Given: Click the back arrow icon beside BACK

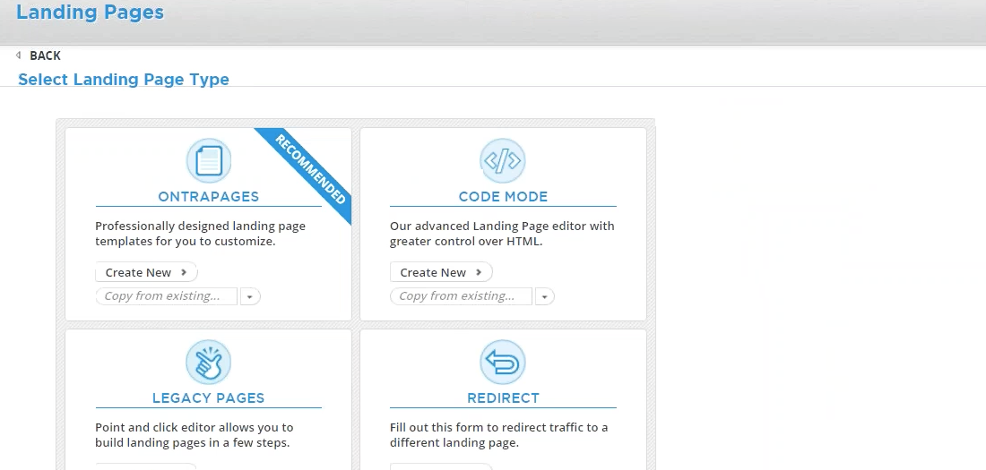Looking at the screenshot, I should point(19,56).
